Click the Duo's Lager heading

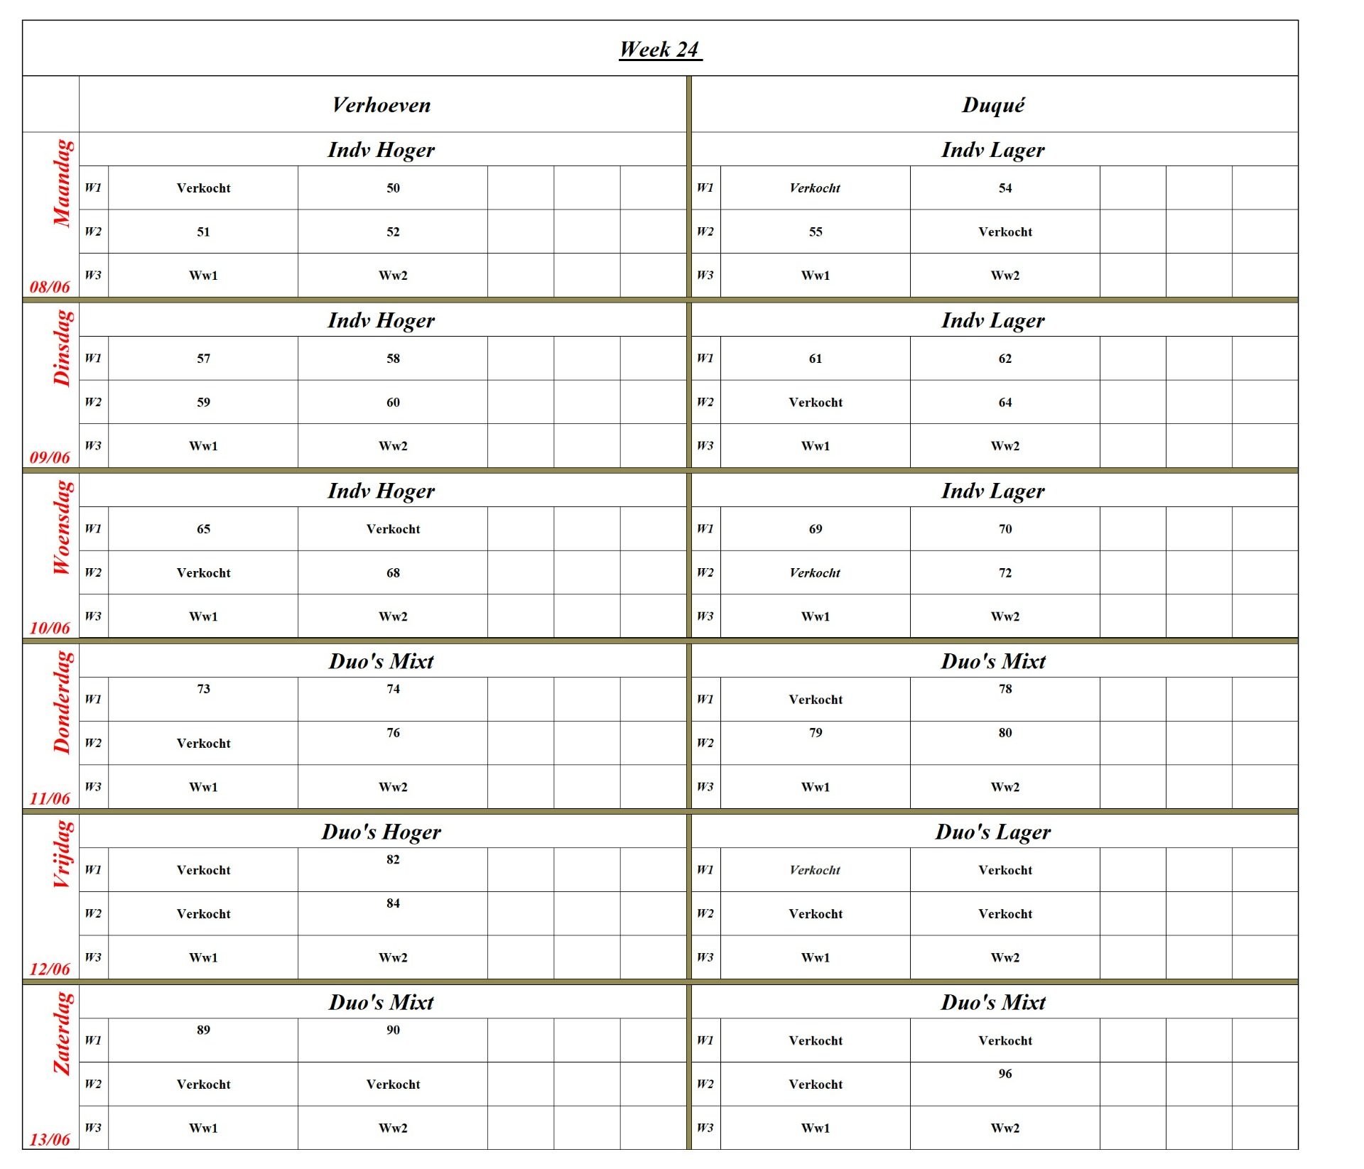pos(993,832)
